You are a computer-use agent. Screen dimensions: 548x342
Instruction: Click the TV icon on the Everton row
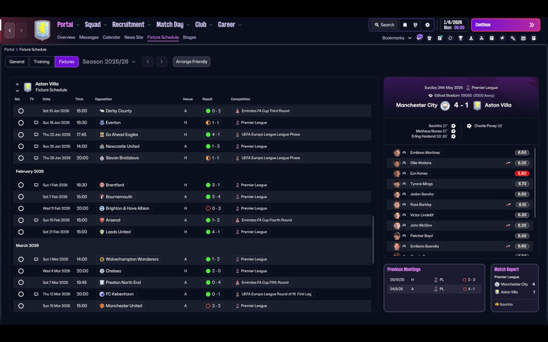tap(36, 123)
